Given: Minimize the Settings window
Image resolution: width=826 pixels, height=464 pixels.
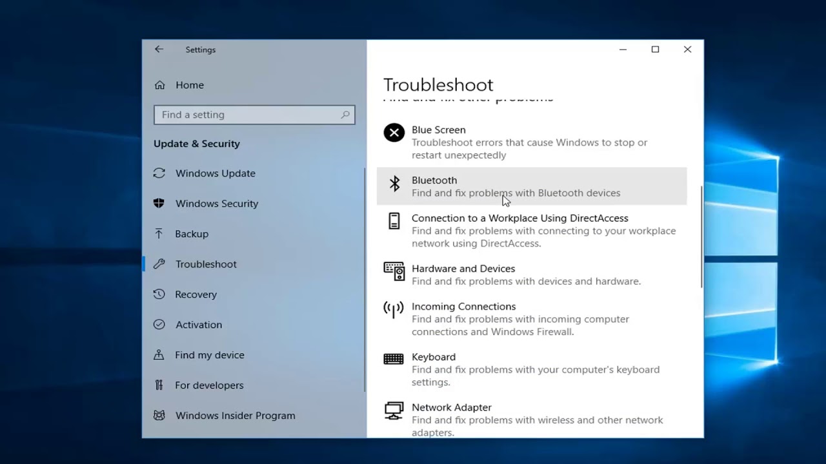Looking at the screenshot, I should (623, 50).
